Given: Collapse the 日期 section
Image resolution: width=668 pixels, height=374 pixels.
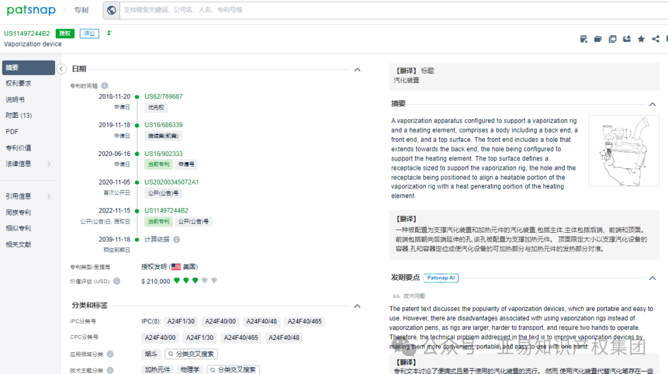Looking at the screenshot, I should point(357,68).
